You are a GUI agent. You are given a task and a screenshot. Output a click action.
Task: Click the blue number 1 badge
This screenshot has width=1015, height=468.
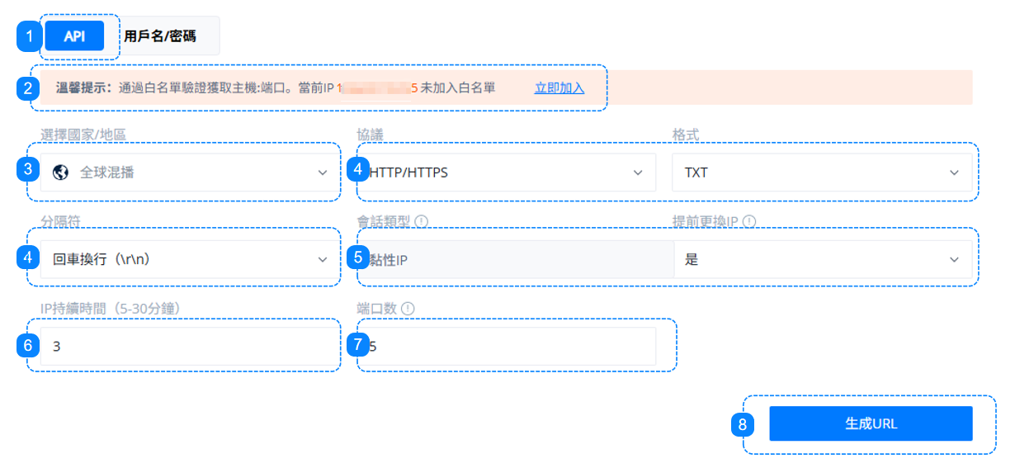[28, 36]
